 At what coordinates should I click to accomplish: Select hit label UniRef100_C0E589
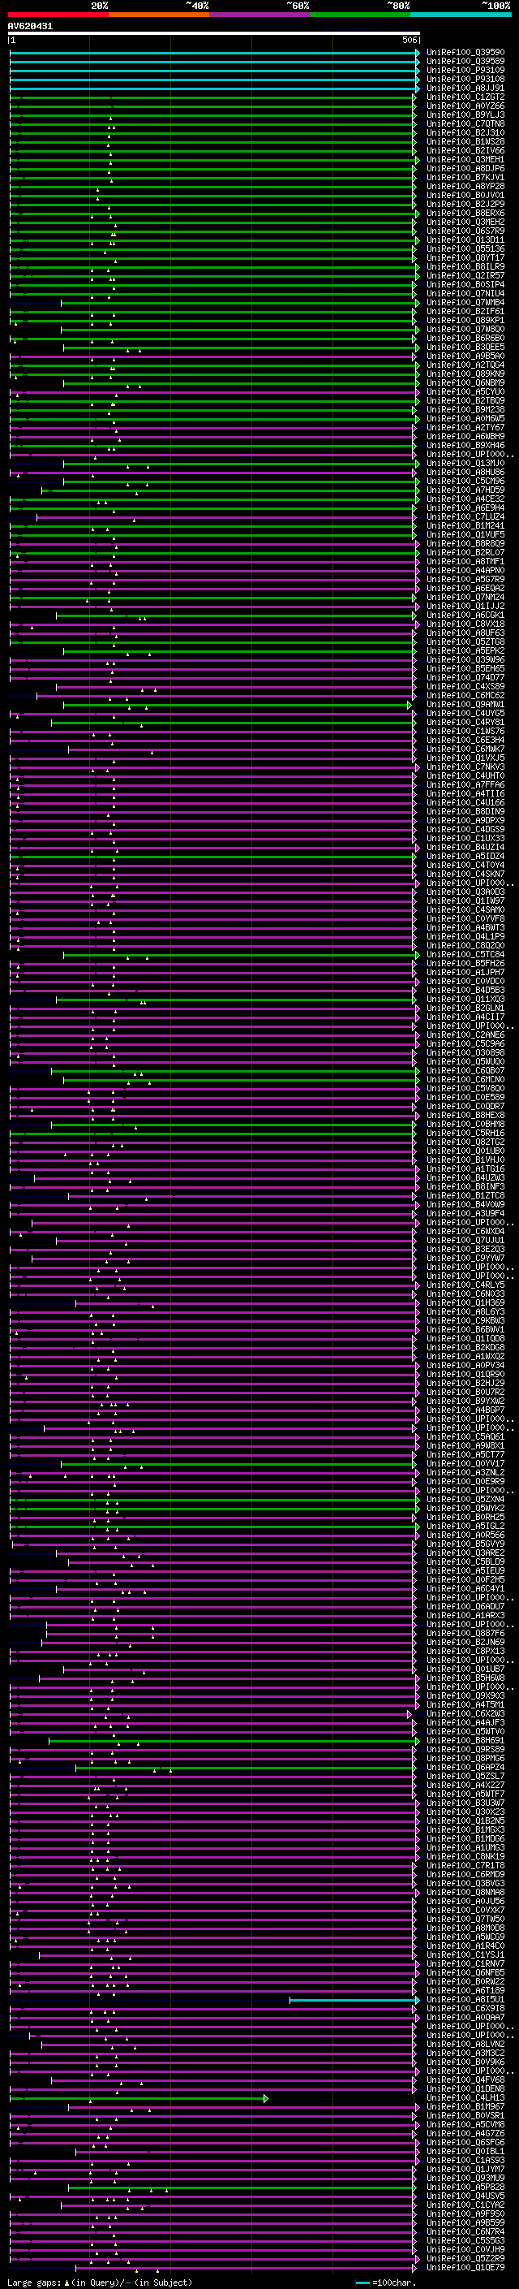(x=465, y=1096)
